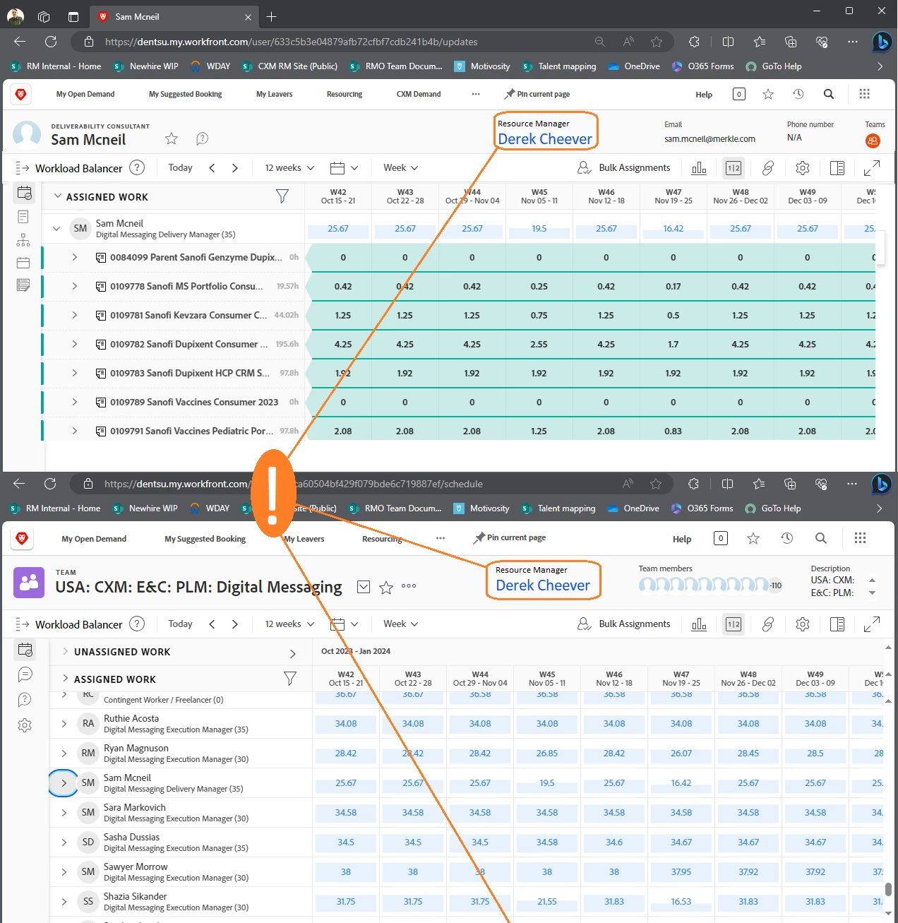Screen dimensions: 898x923
Task: Open My Open Demand in top window navigation
Action: pos(85,94)
